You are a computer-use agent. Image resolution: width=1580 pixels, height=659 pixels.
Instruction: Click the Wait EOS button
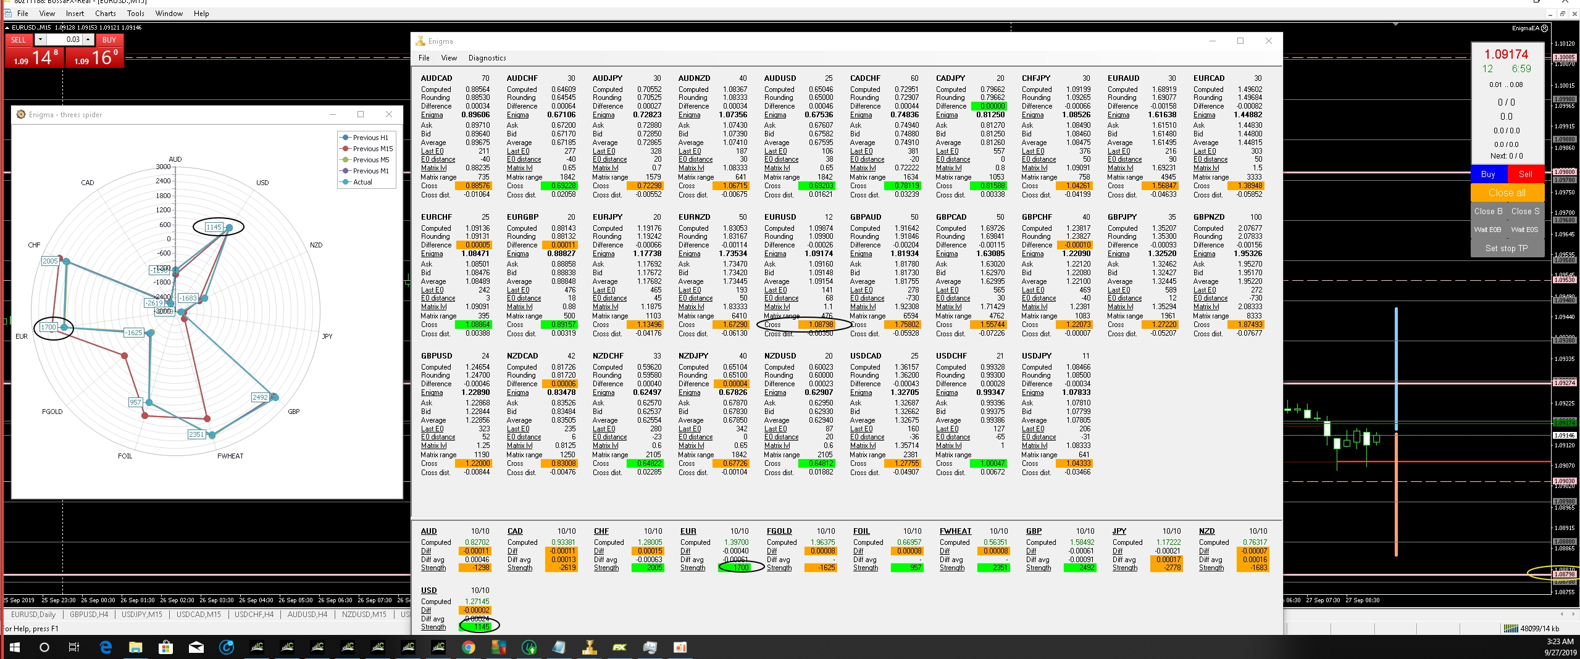[x=1525, y=230]
